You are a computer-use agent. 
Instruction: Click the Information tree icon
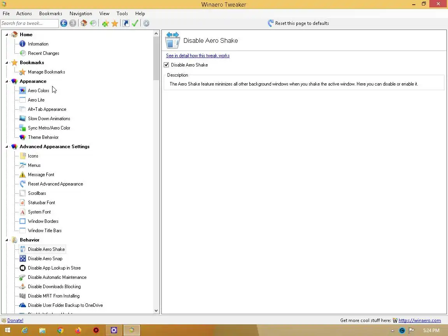[22, 44]
